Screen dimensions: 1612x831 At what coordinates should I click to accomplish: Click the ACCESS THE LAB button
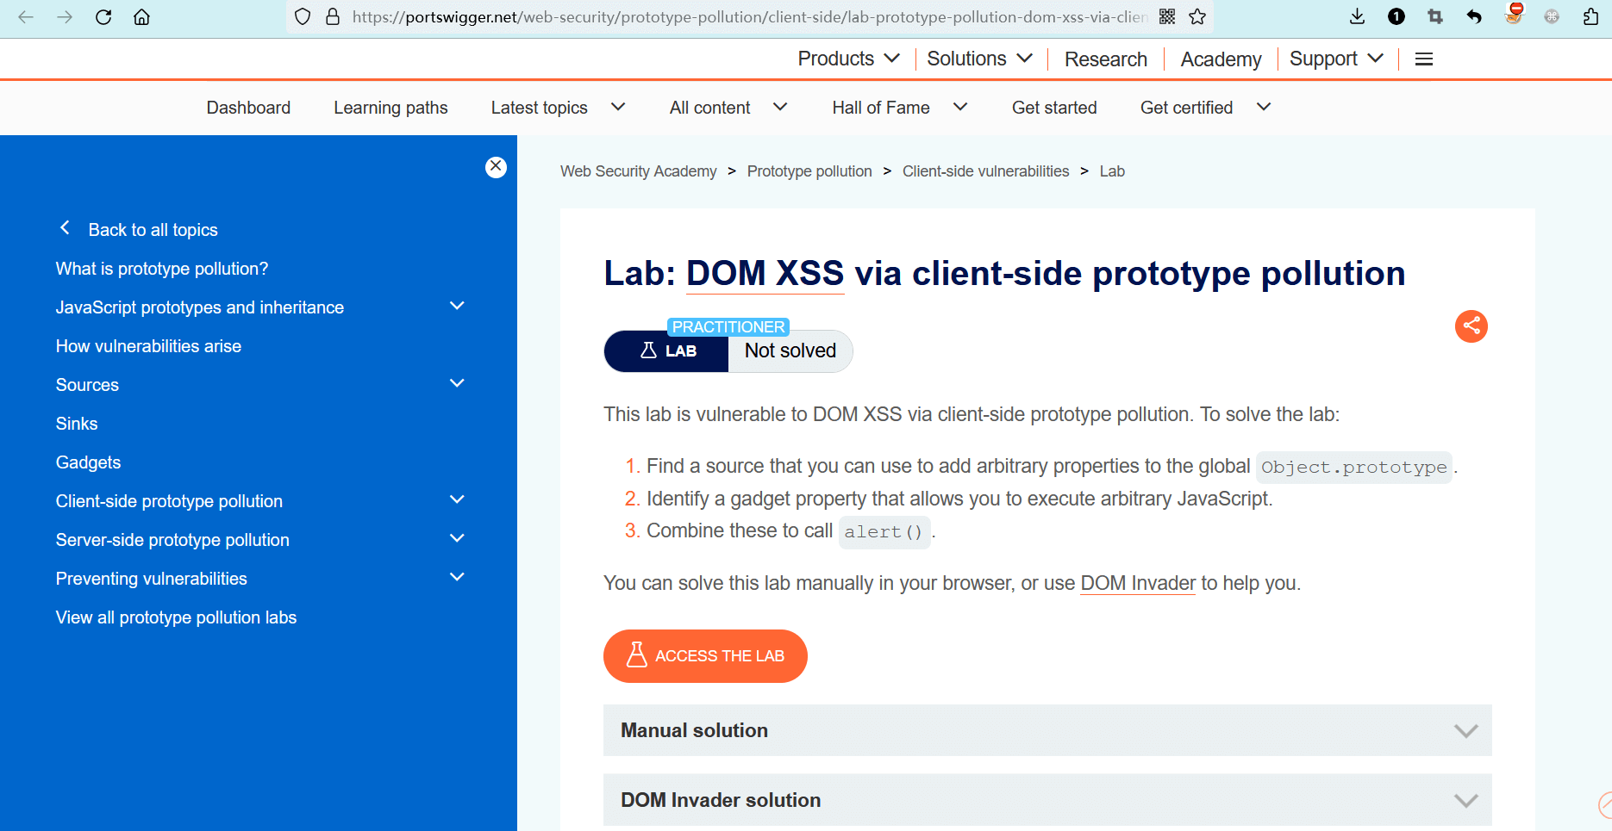pos(705,656)
